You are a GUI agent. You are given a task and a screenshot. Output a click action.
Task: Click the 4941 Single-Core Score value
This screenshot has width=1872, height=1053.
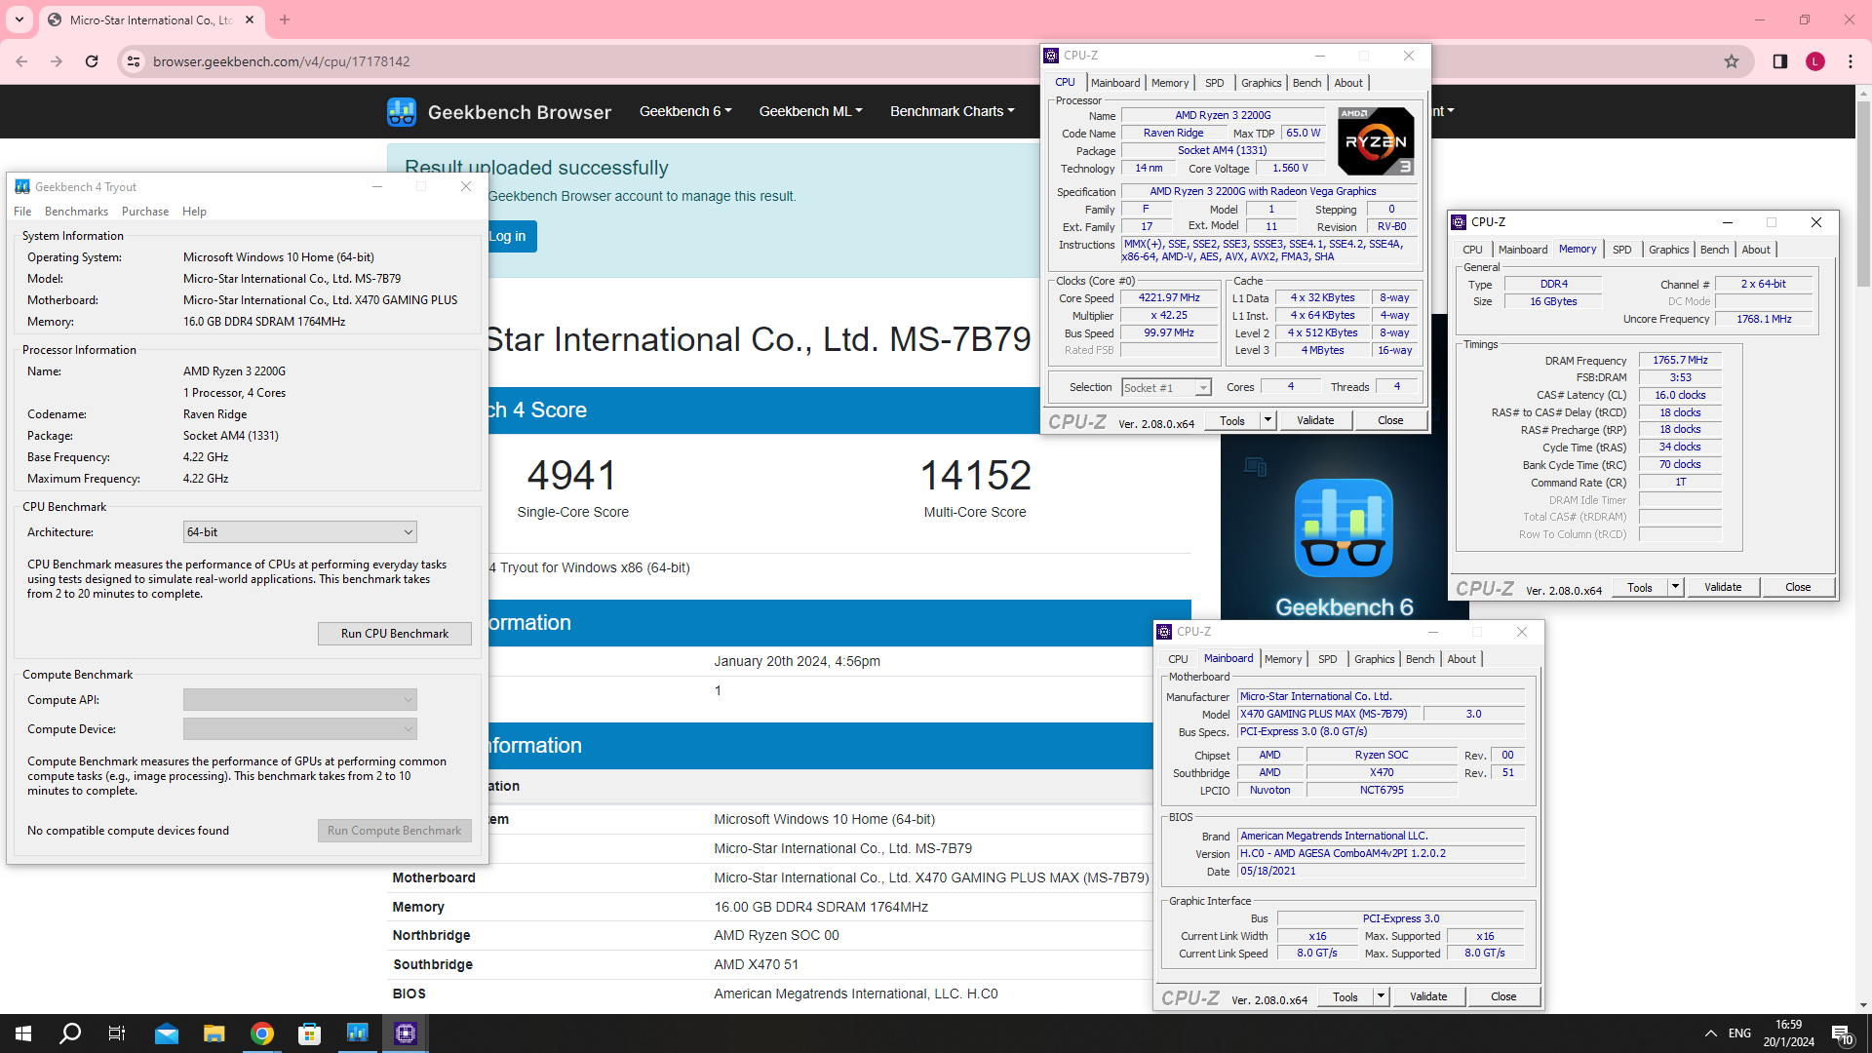[x=572, y=476]
